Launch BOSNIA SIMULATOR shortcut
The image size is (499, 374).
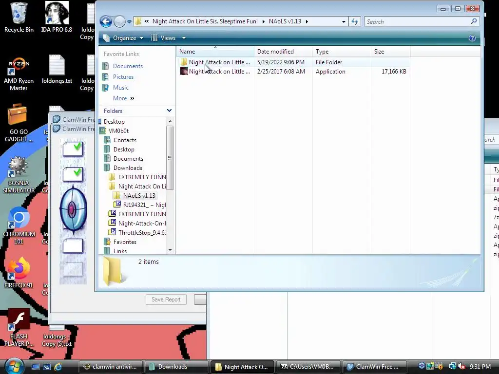19,175
